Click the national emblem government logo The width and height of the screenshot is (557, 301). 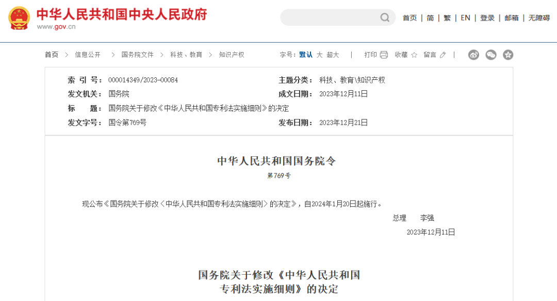[18, 18]
